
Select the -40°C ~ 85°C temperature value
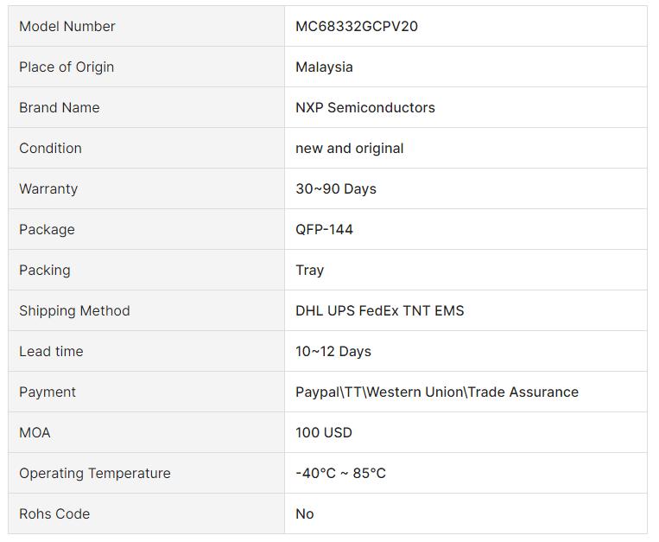pyautogui.click(x=340, y=473)
